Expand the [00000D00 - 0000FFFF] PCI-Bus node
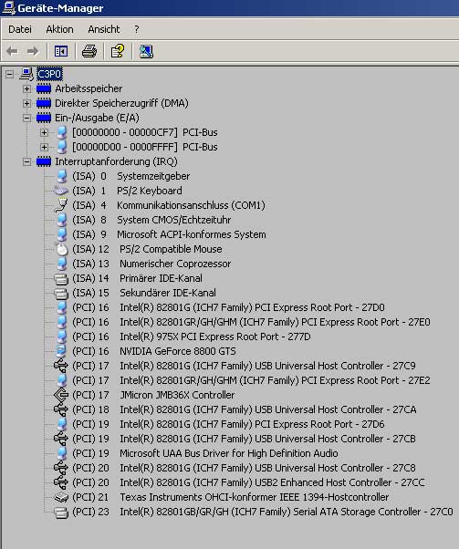Screen dimensions: 459x549 (x=44, y=147)
